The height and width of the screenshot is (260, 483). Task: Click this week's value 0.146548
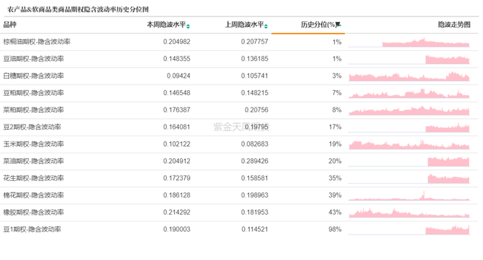pos(177,93)
